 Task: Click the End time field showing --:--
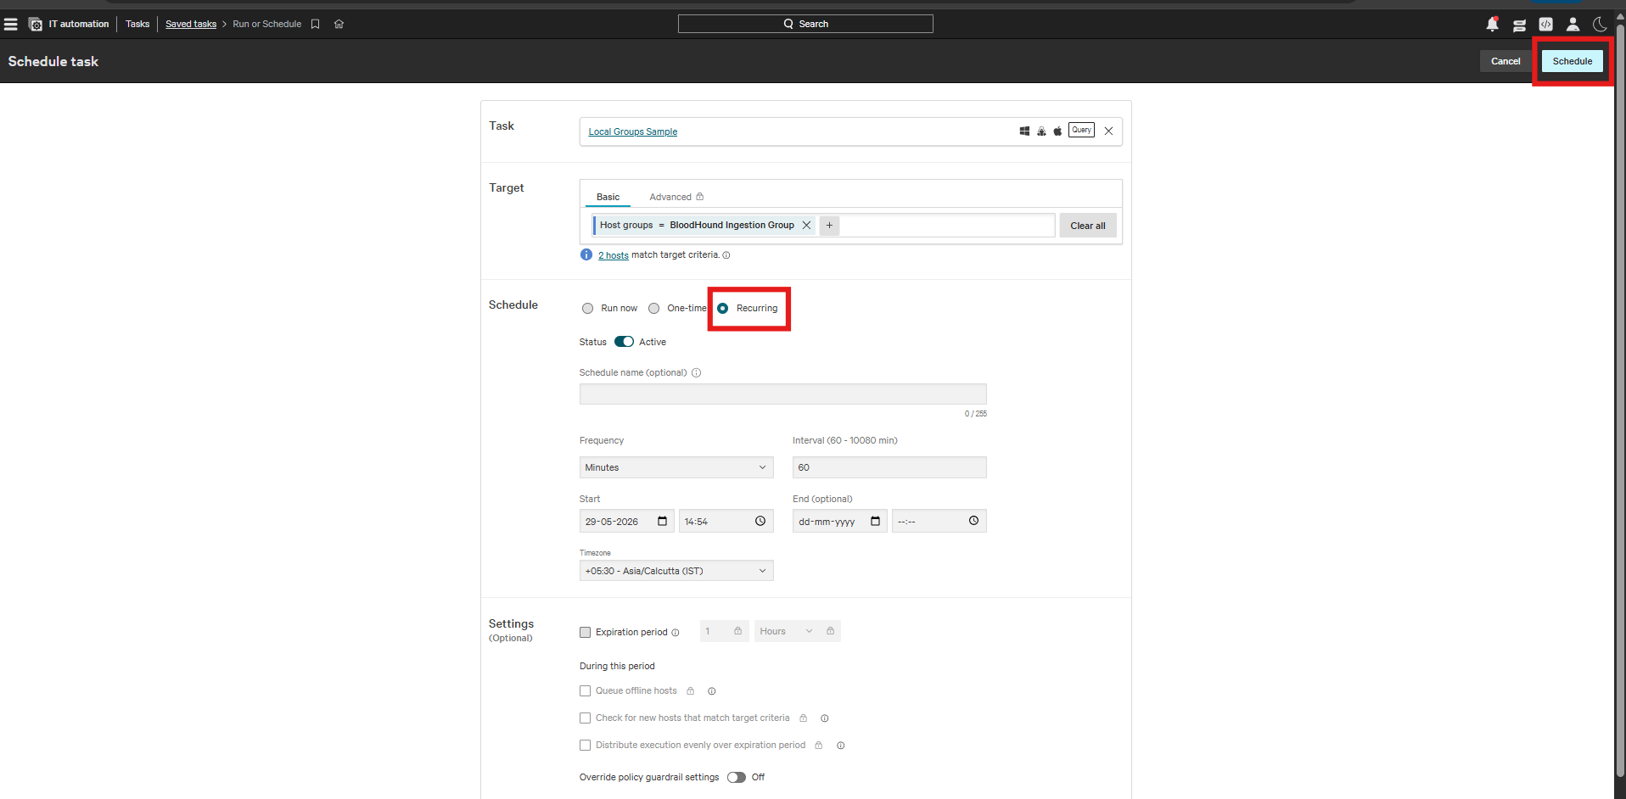[939, 521]
